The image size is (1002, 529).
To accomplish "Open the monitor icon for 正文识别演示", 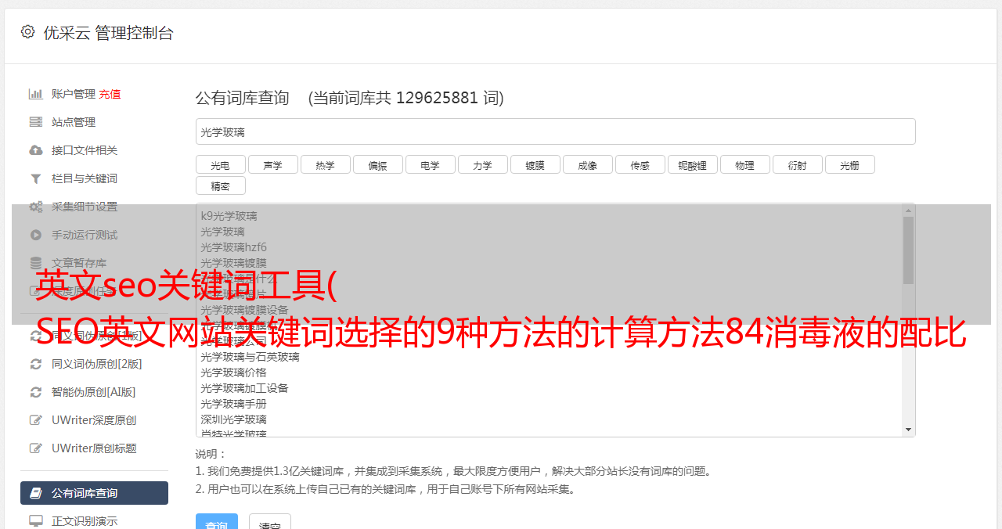I will pyautogui.click(x=36, y=520).
